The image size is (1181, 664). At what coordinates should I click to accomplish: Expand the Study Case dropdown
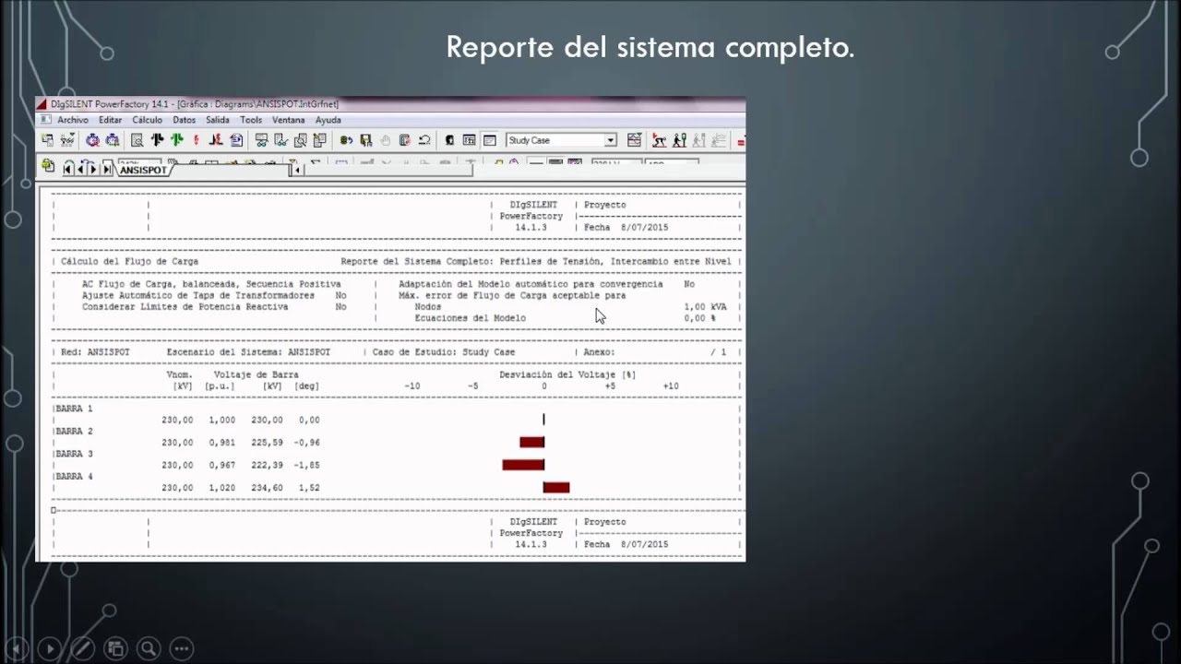[610, 140]
